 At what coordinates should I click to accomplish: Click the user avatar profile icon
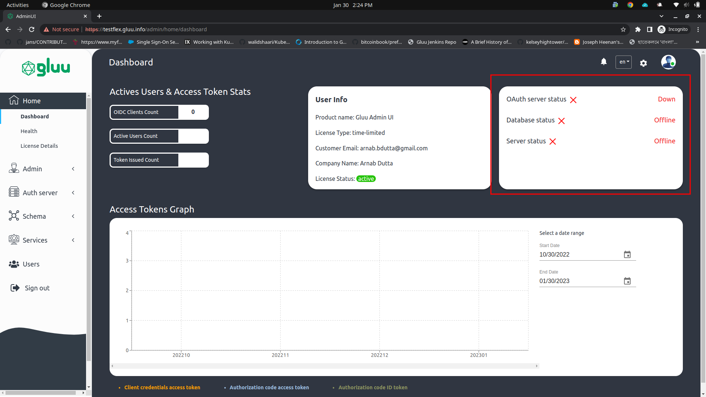[668, 62]
